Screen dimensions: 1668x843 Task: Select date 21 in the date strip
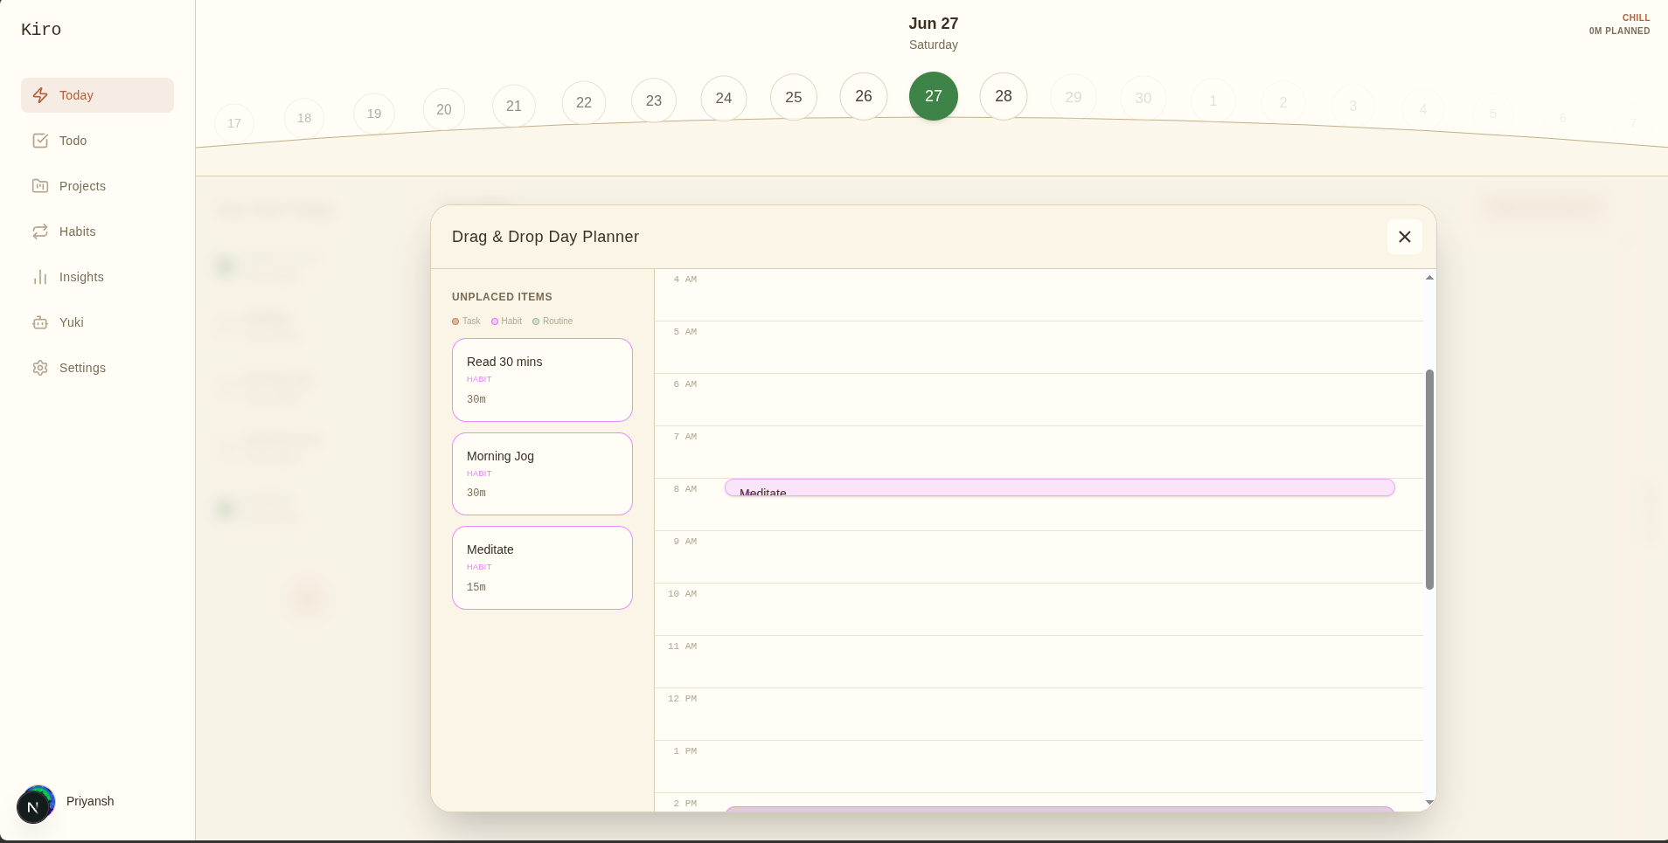click(x=514, y=106)
